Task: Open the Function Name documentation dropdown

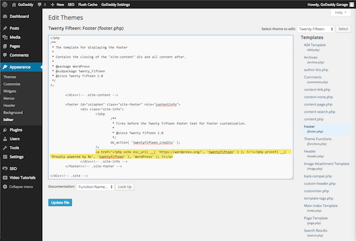Action: [x=95, y=187]
